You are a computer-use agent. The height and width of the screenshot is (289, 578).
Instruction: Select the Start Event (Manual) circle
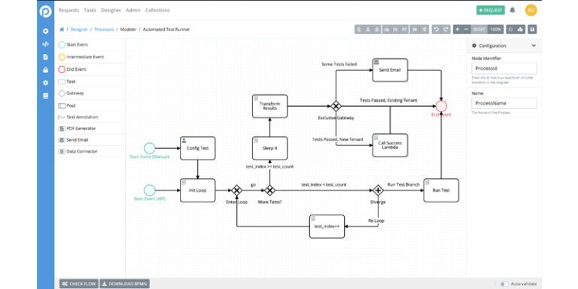tap(149, 148)
